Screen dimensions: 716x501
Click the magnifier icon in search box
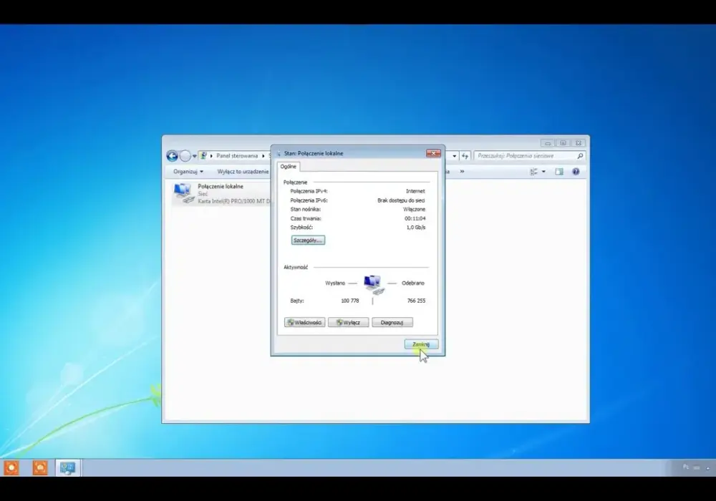[580, 155]
